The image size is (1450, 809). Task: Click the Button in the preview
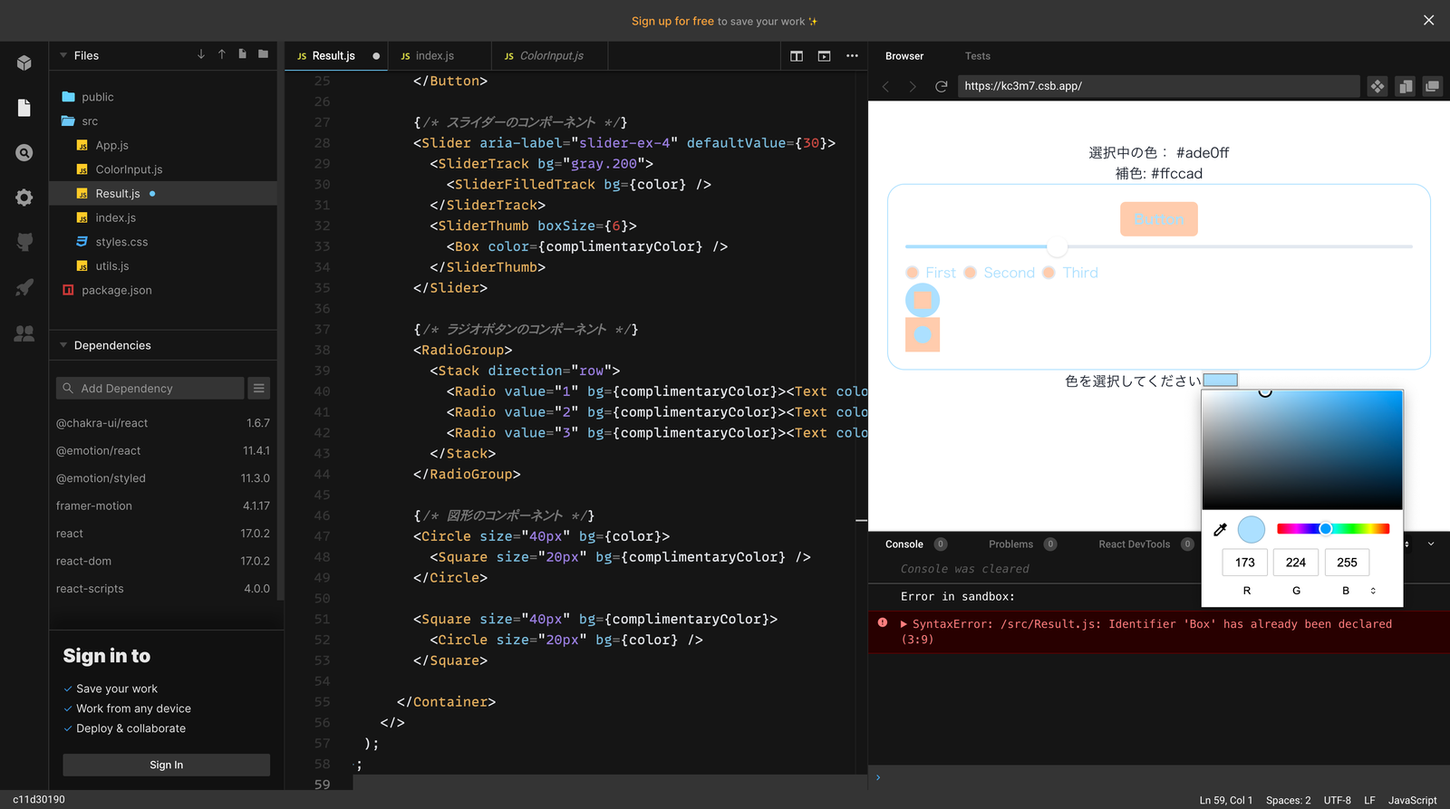(x=1159, y=219)
